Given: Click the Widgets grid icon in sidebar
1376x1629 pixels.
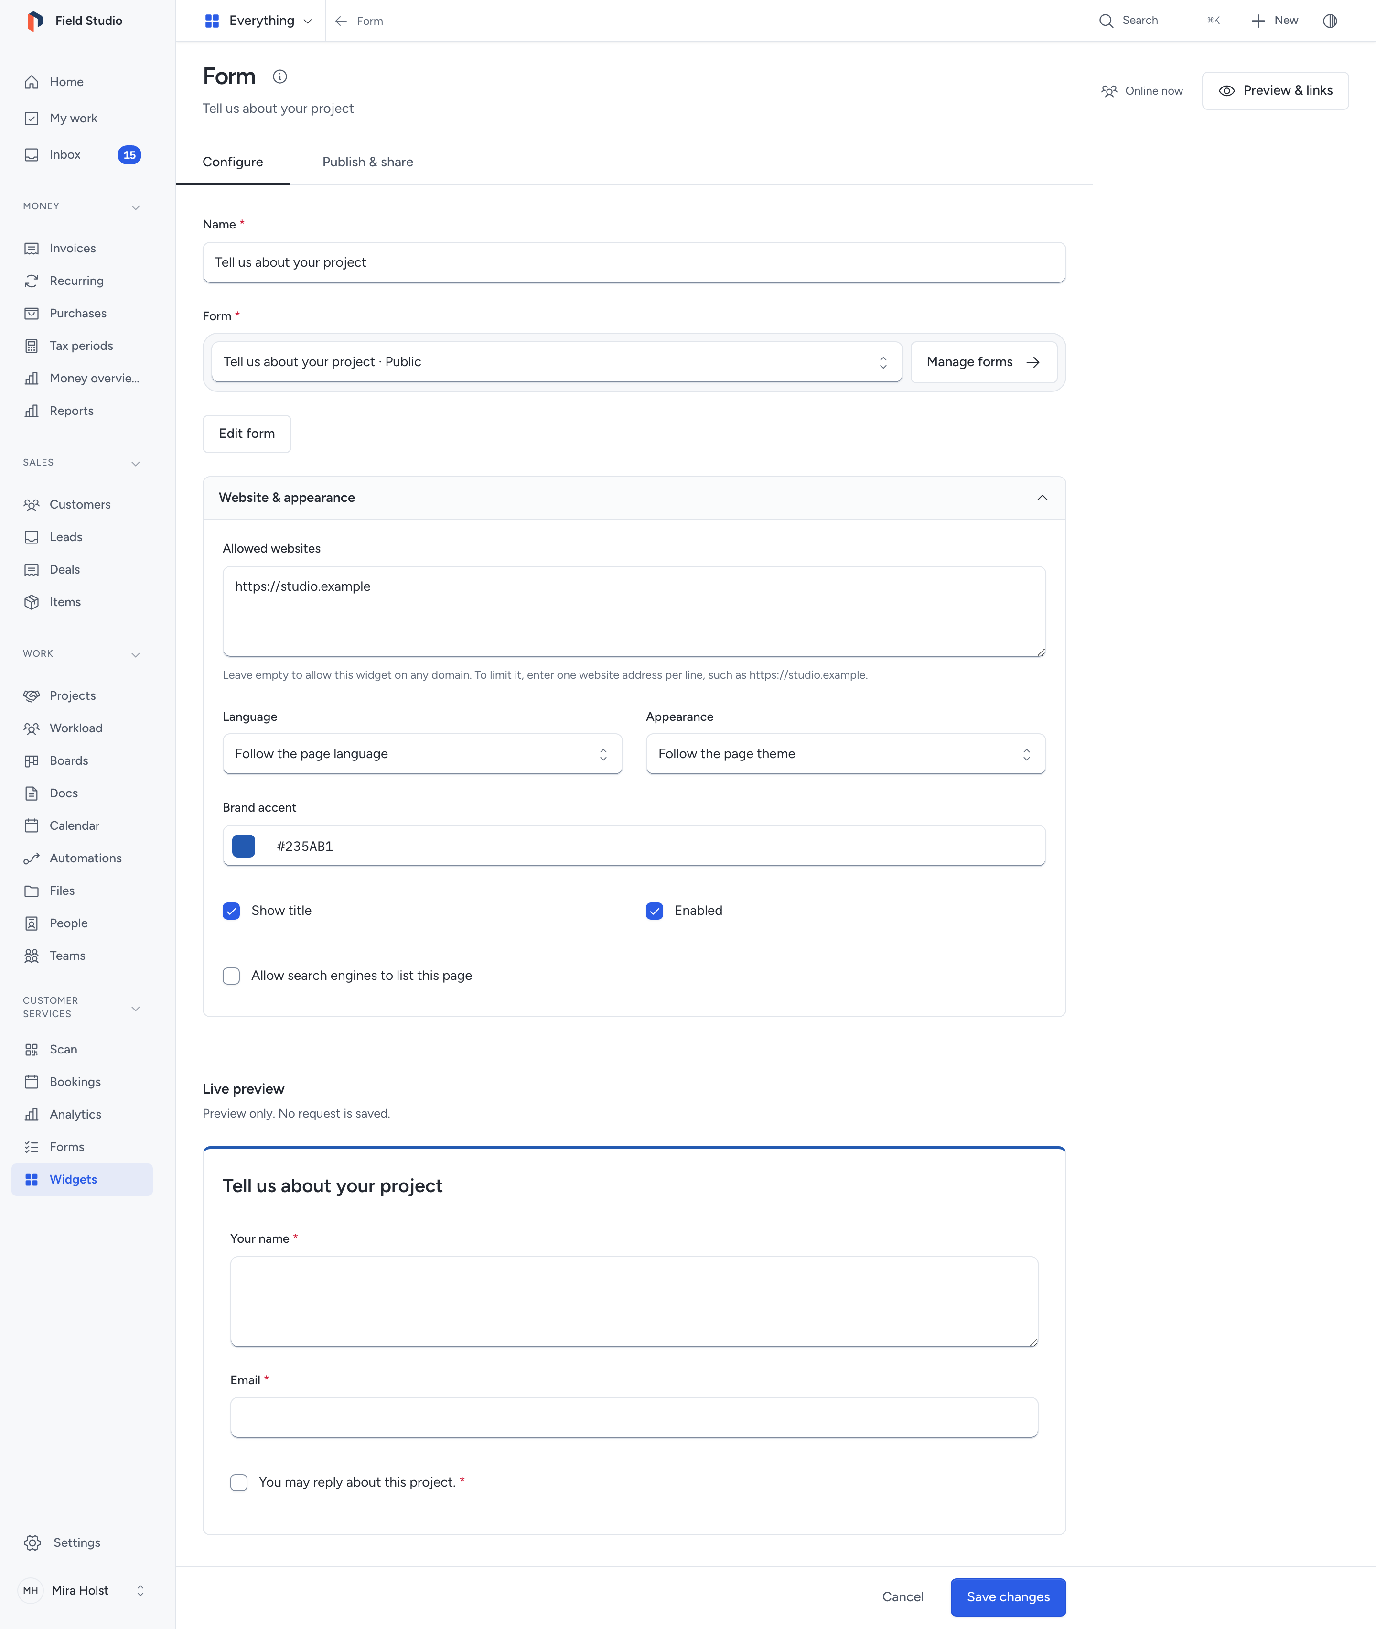Looking at the screenshot, I should pos(31,1179).
